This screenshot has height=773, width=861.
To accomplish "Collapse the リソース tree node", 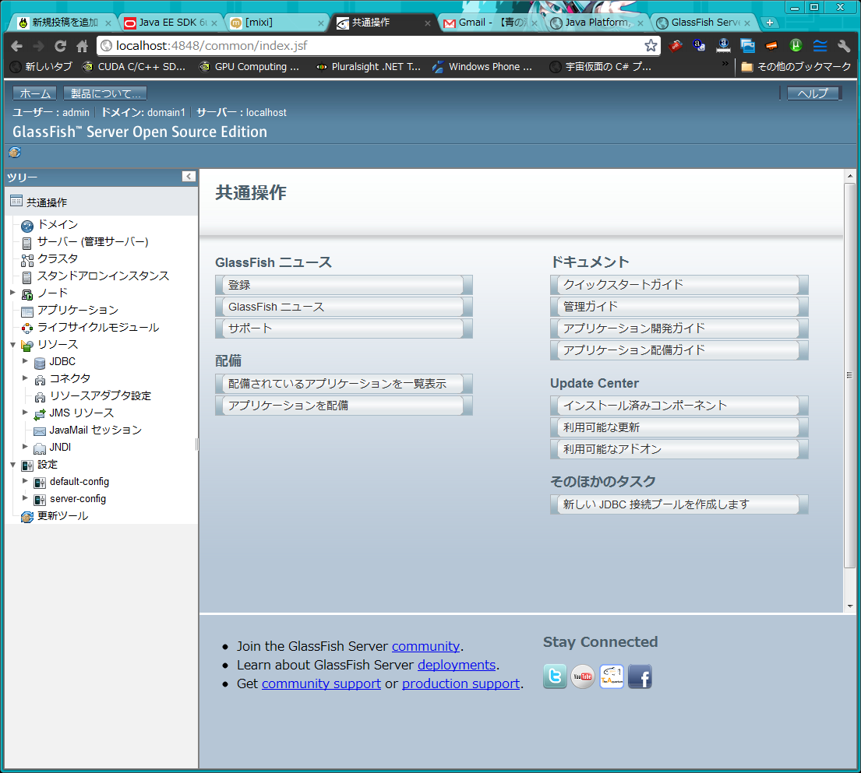I will 12,344.
